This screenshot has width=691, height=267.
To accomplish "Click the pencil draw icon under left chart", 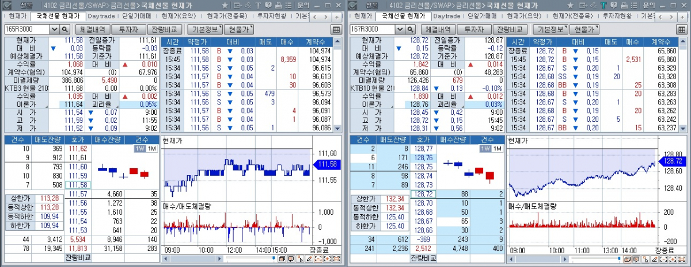I will coord(309,259).
